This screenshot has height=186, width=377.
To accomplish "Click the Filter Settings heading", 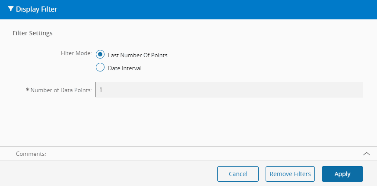I will click(33, 33).
